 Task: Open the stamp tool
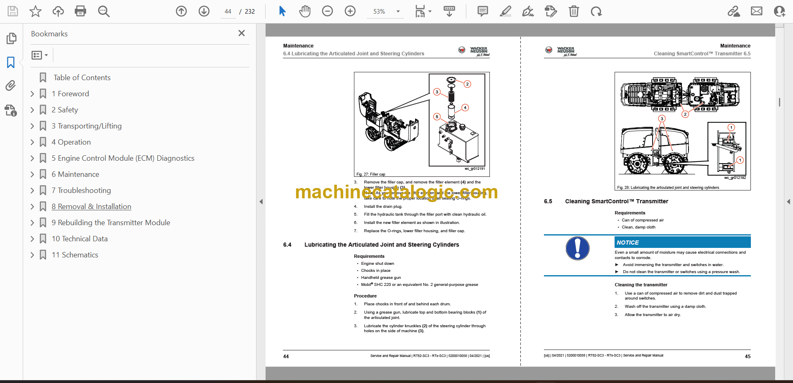point(551,11)
